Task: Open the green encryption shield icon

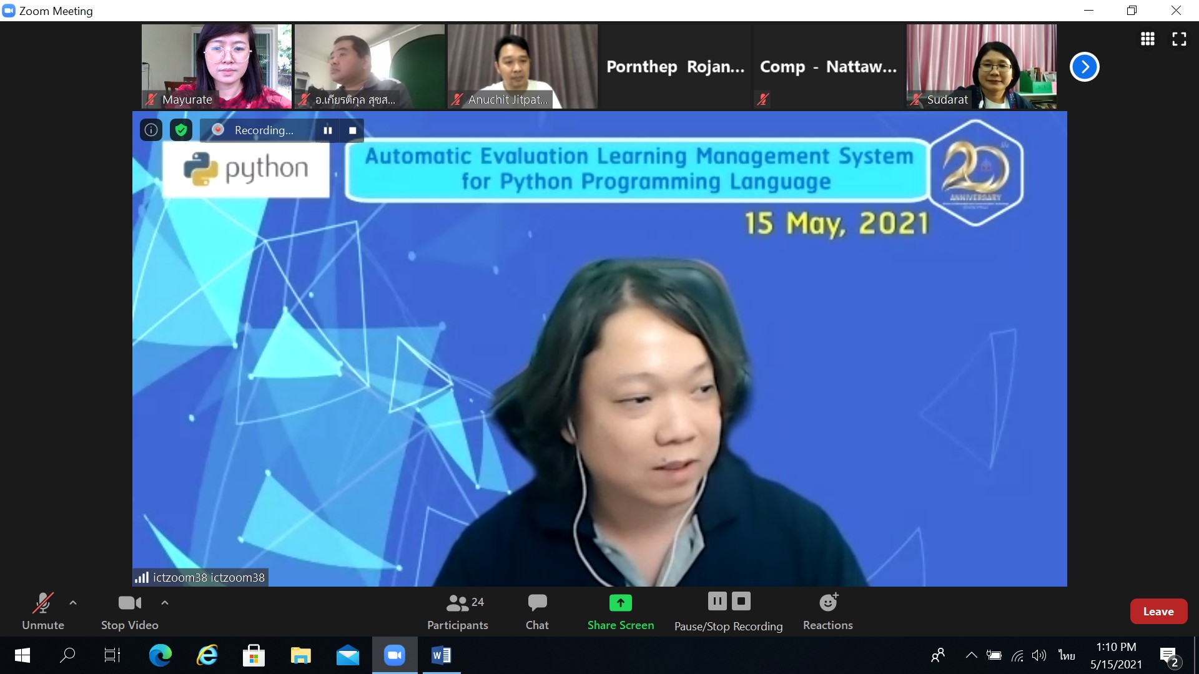Action: coord(181,130)
